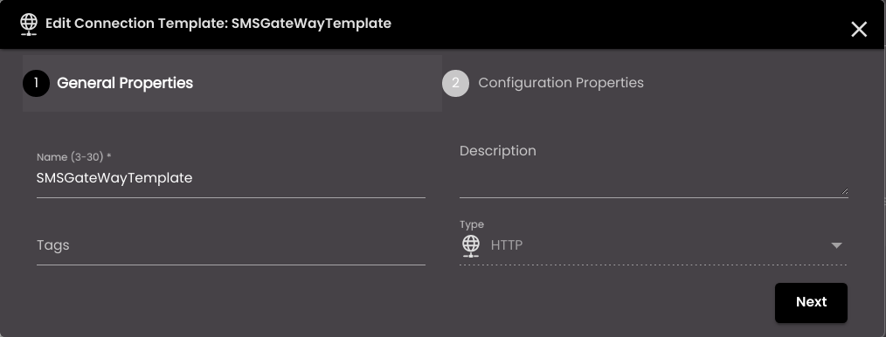886x337 pixels.
Task: Click the Type field label
Action: point(472,224)
